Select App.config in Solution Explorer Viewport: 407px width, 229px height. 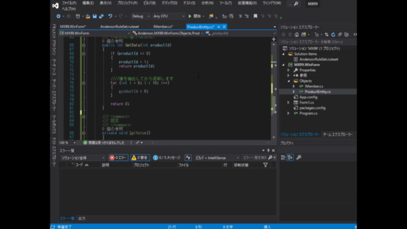(308, 97)
